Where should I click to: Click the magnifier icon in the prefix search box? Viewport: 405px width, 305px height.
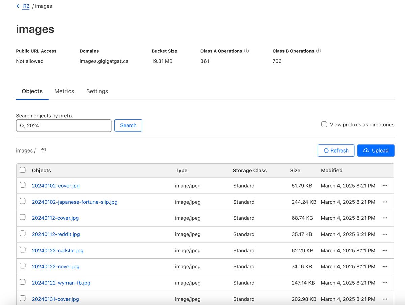pos(23,126)
